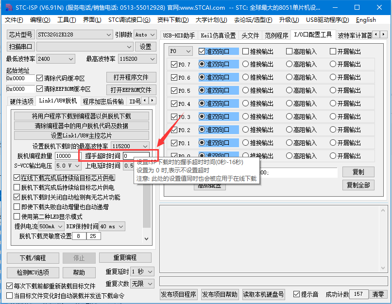The image size is (392, 304).
Task: Expand maximum baud rate 115200 dropdown
Action: click(x=152, y=59)
